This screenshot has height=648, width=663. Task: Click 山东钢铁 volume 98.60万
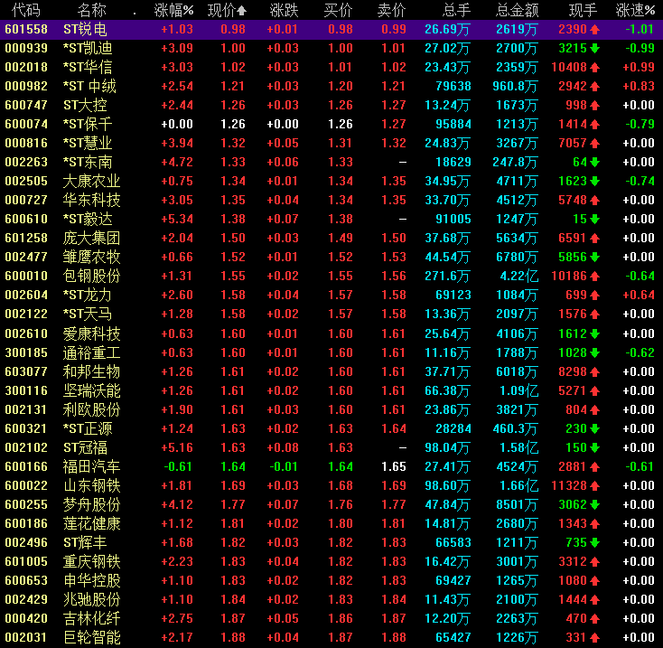(x=447, y=485)
